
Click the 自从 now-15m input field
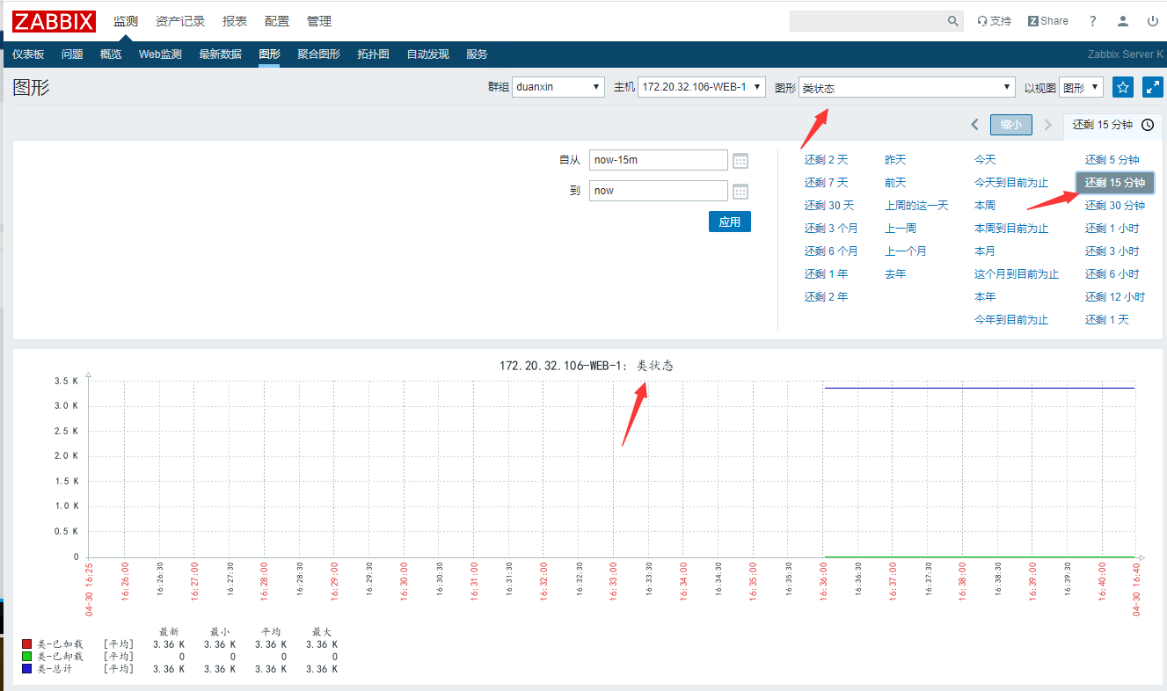pos(659,160)
